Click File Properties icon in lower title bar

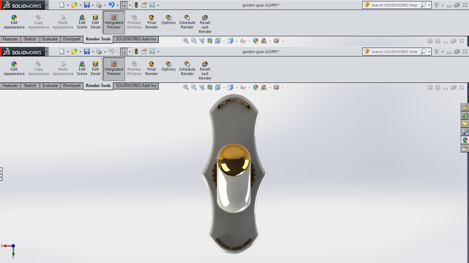(x=144, y=51)
